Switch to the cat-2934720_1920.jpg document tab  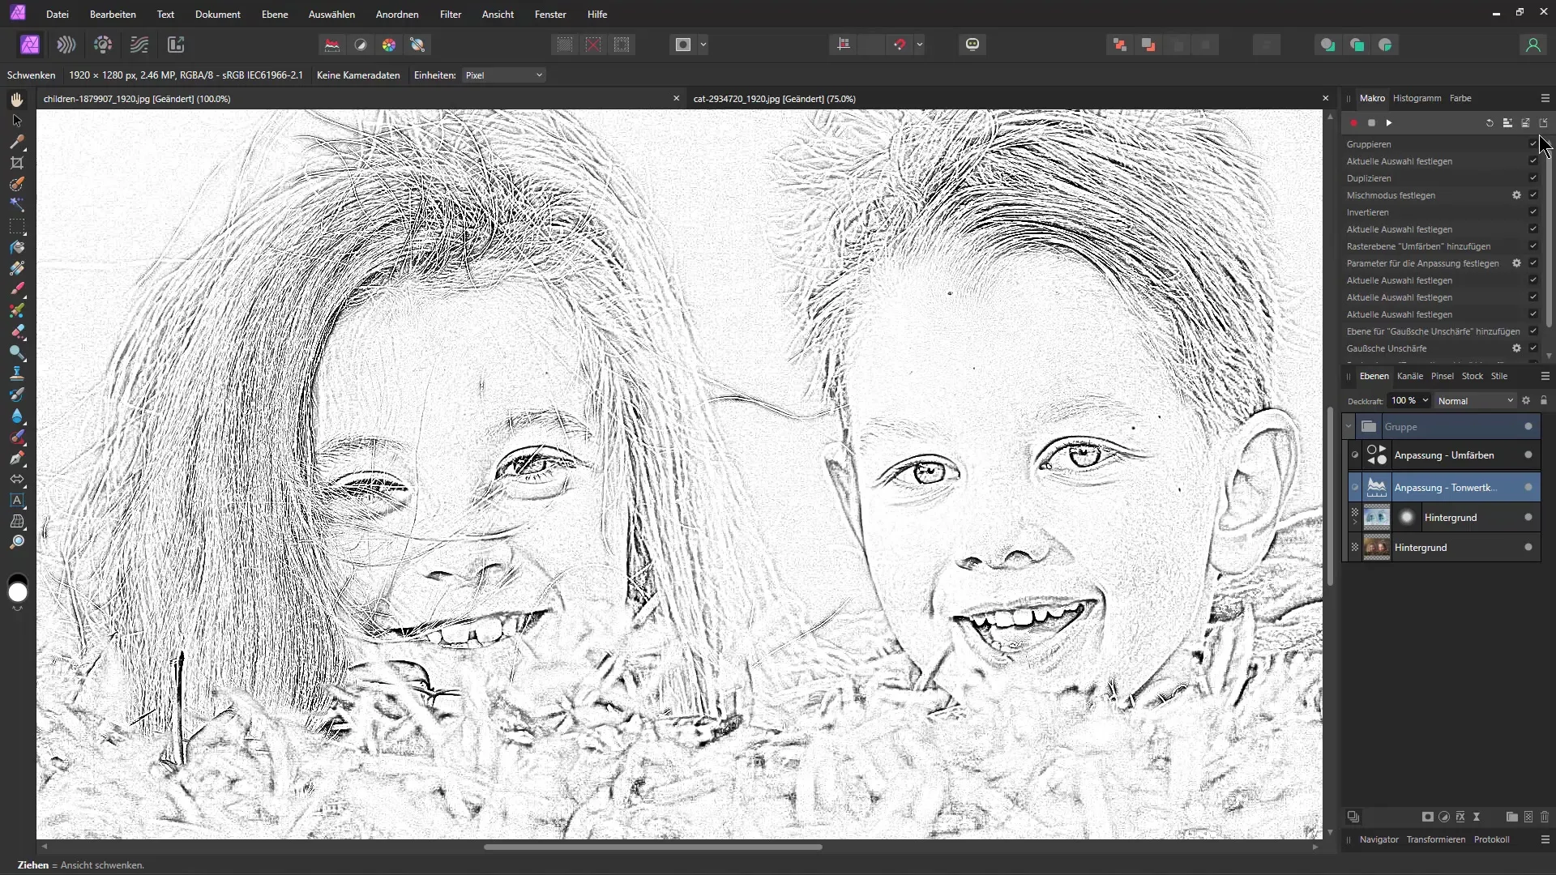774,99
